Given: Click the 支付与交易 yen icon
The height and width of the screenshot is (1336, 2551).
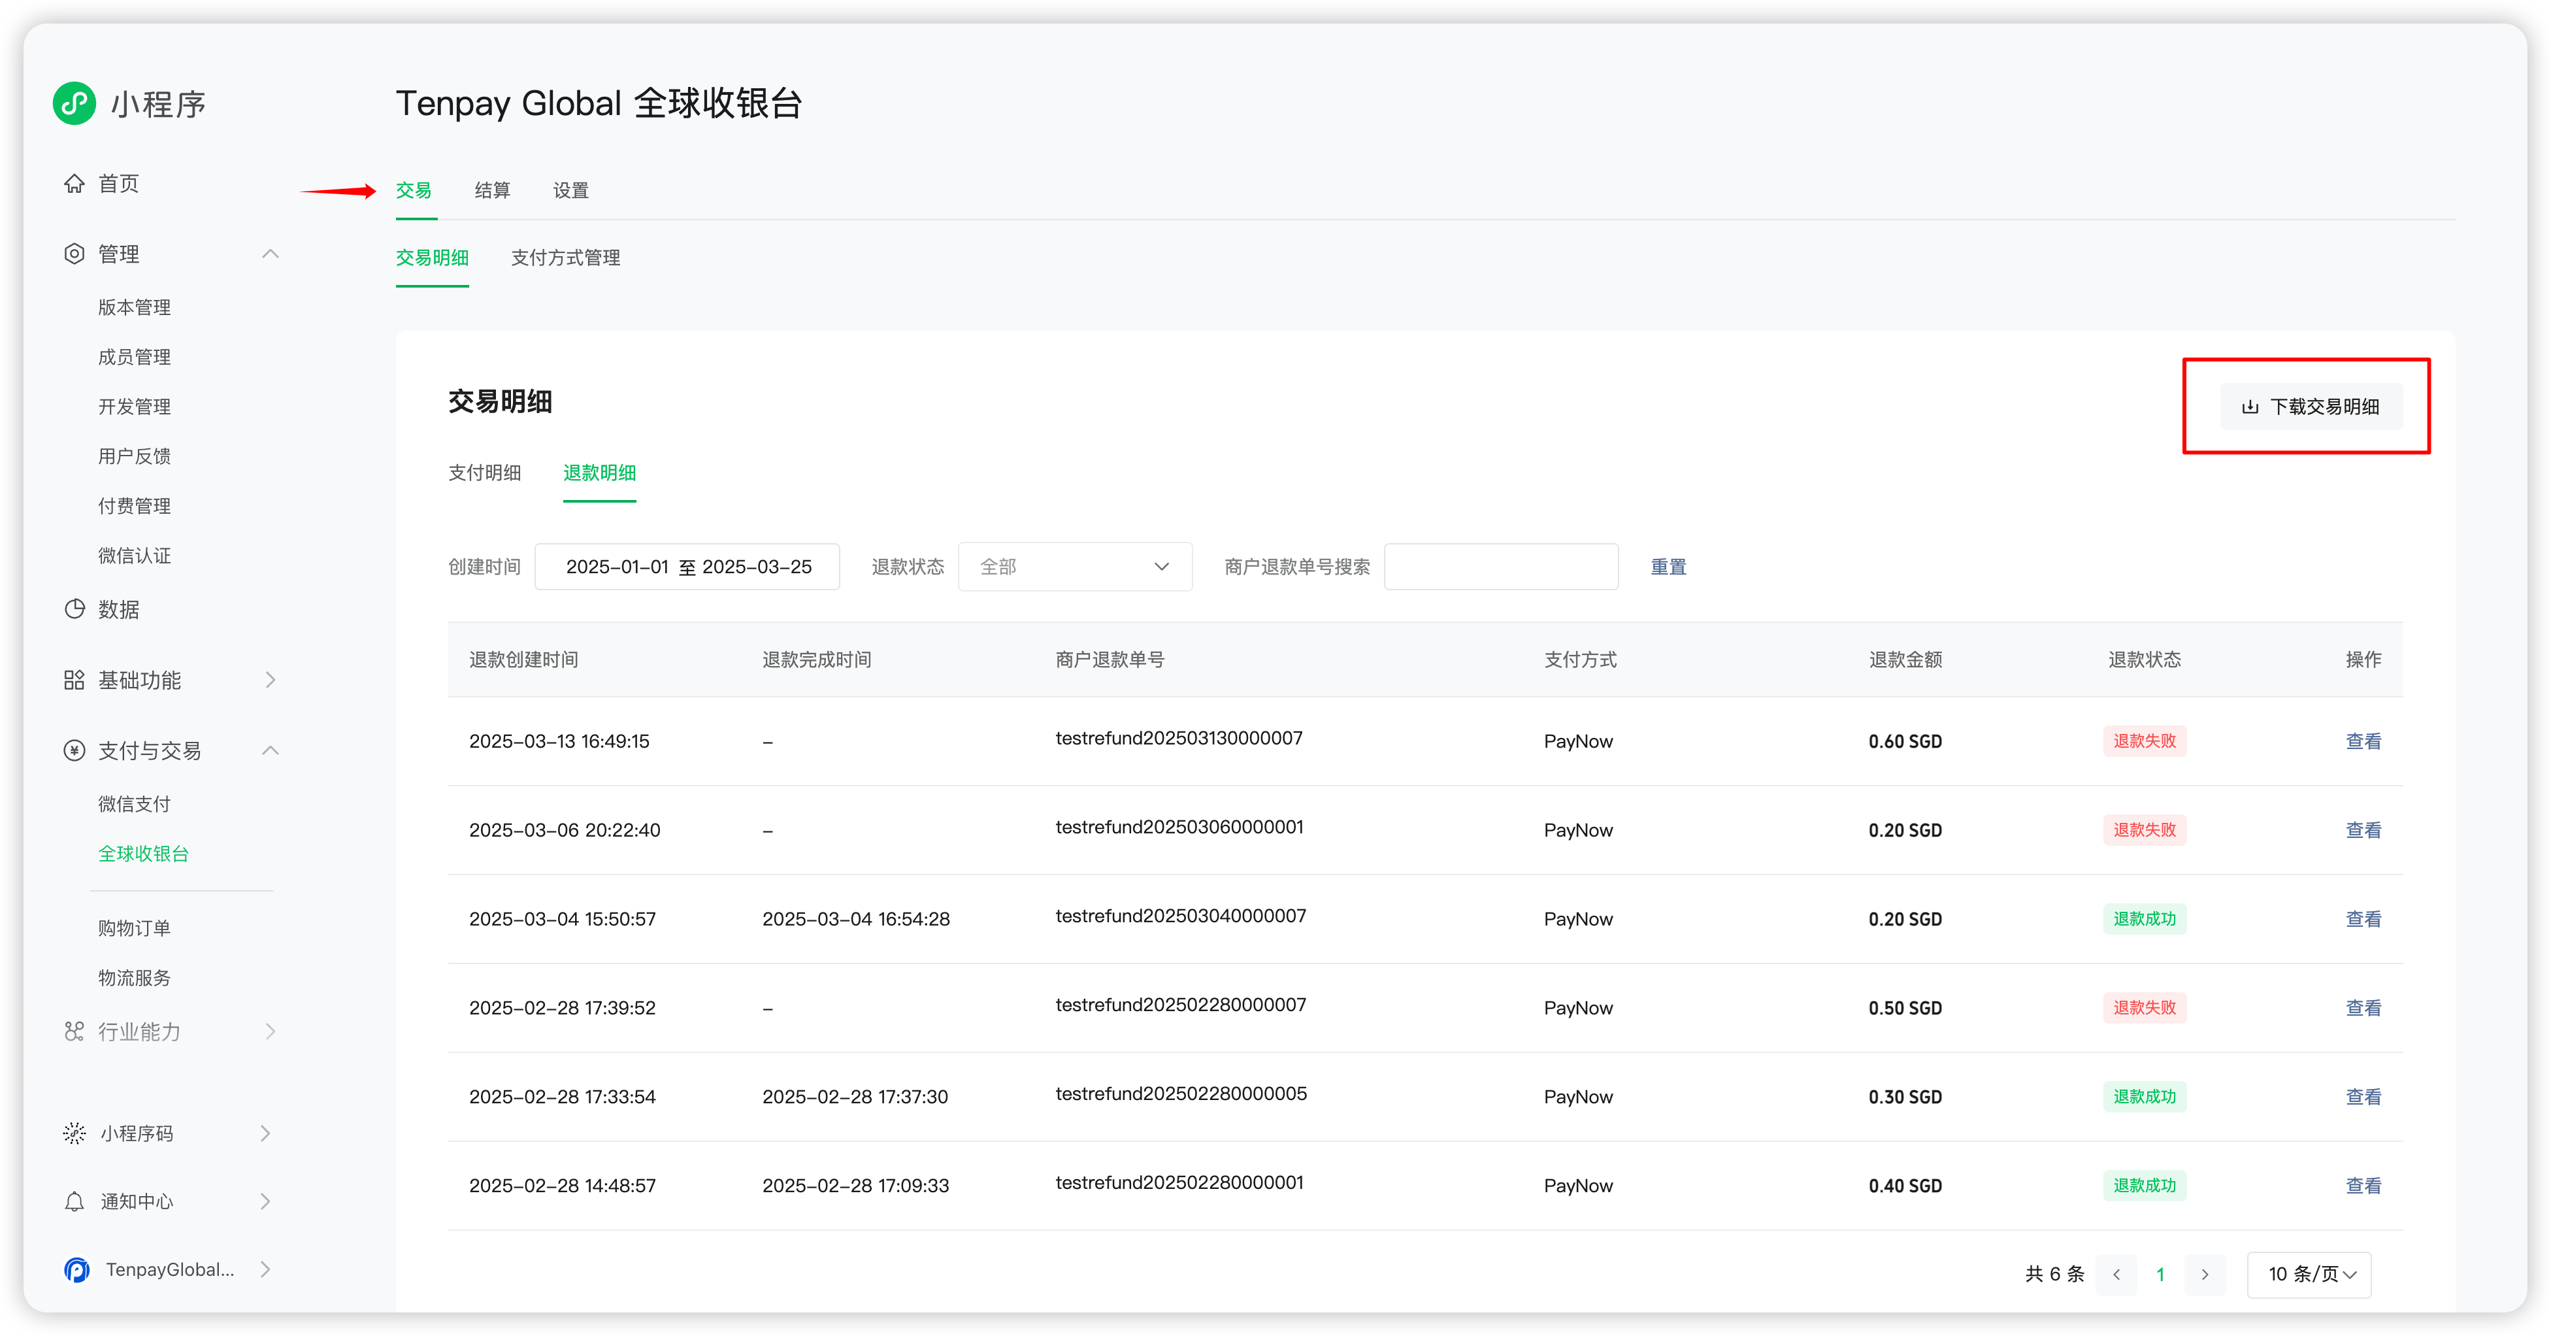Looking at the screenshot, I should coord(74,751).
